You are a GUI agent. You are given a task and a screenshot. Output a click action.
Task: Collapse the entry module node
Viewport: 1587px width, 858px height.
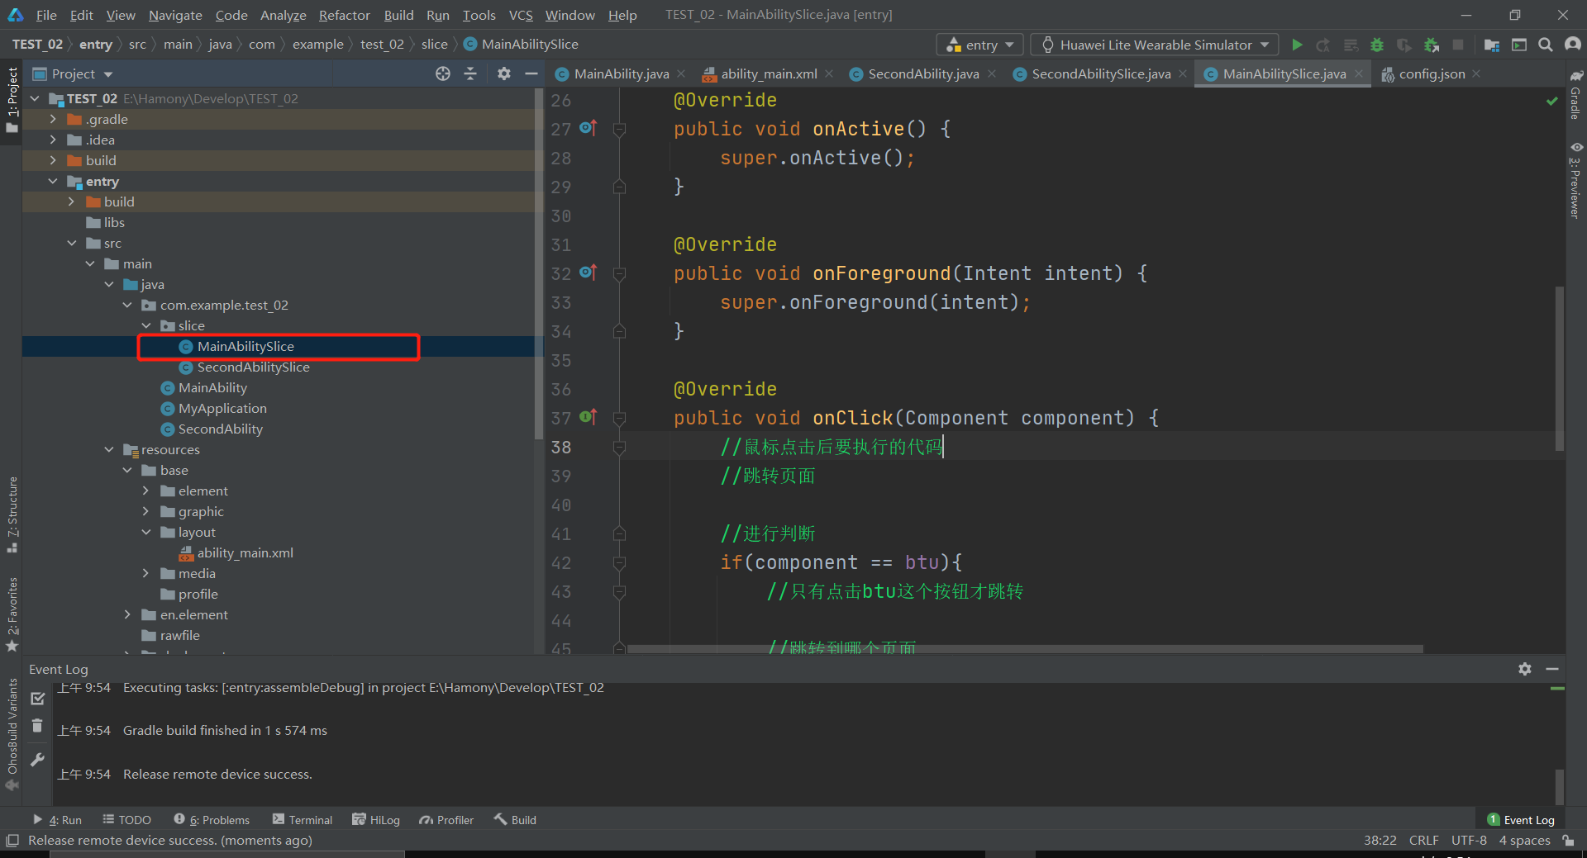click(53, 181)
